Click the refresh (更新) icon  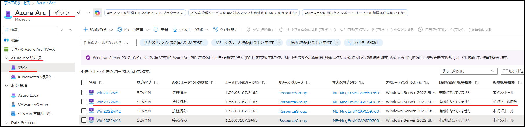(156, 30)
